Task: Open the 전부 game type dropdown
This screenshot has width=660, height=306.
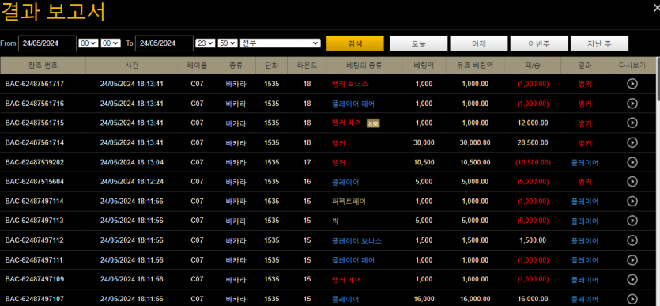Action: pyautogui.click(x=281, y=43)
